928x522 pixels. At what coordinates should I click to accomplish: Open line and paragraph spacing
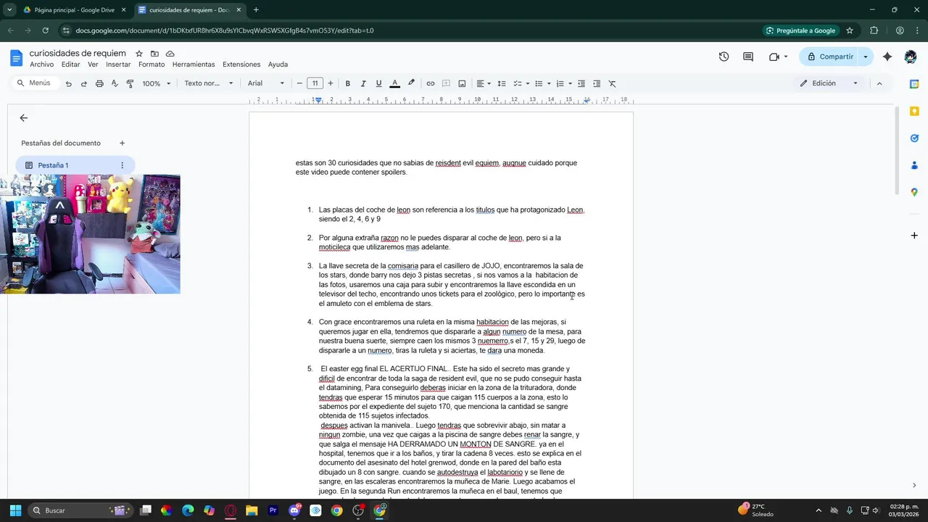point(502,83)
